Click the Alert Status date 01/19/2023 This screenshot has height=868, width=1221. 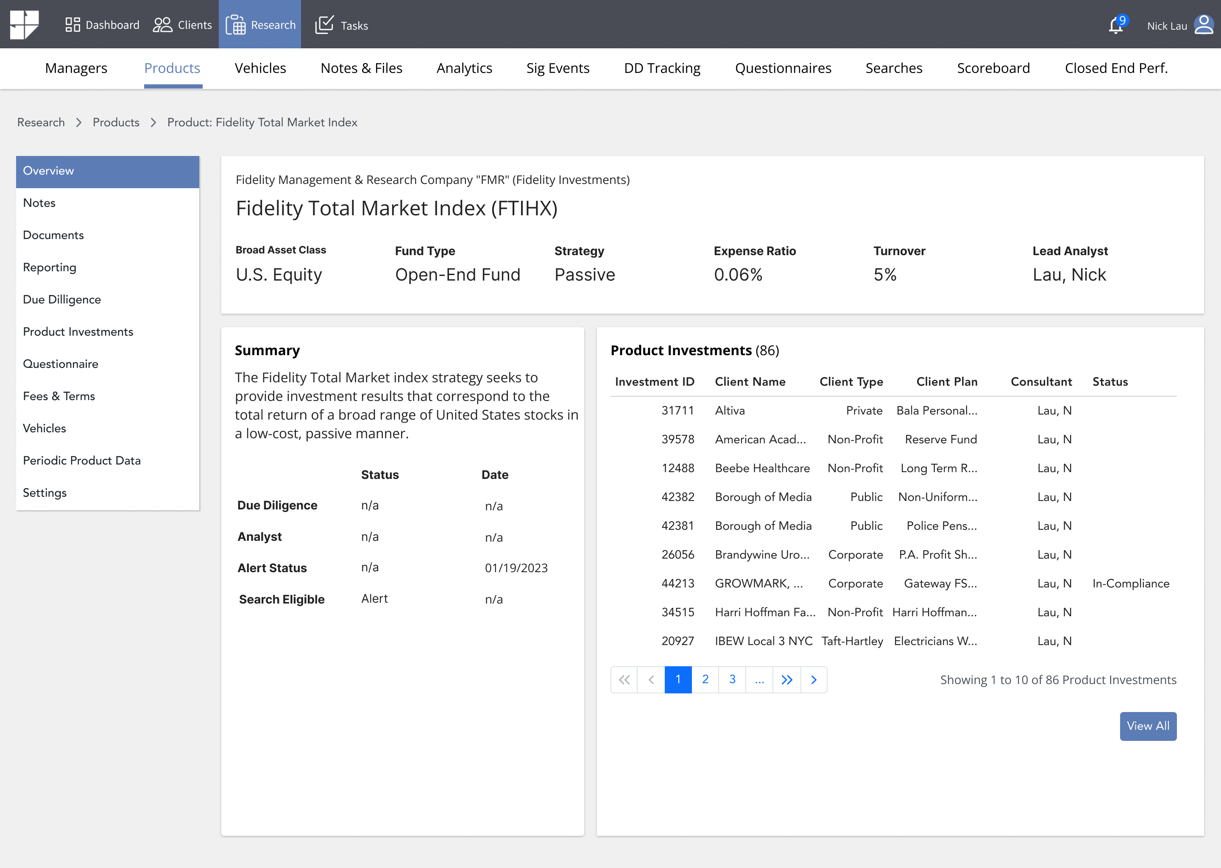tap(516, 568)
